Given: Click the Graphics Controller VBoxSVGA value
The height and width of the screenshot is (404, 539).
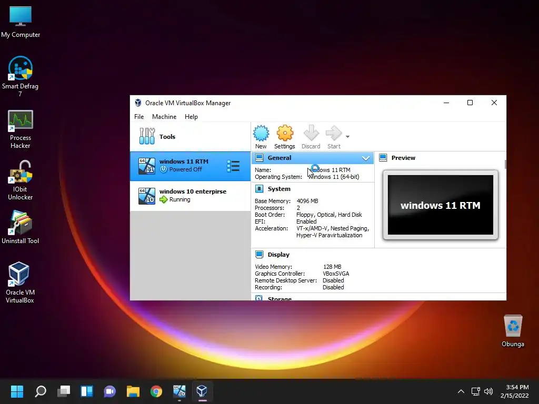Looking at the screenshot, I should [336, 274].
